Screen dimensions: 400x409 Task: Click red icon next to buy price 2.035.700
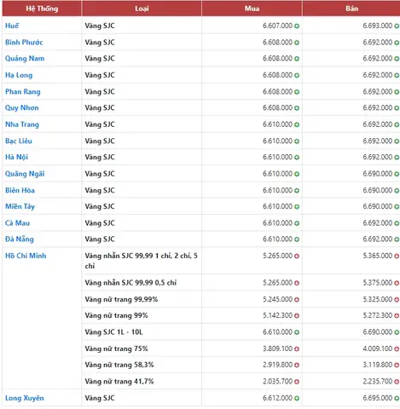[x=297, y=382]
